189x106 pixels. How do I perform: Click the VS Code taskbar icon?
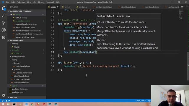click(x=26, y=104)
